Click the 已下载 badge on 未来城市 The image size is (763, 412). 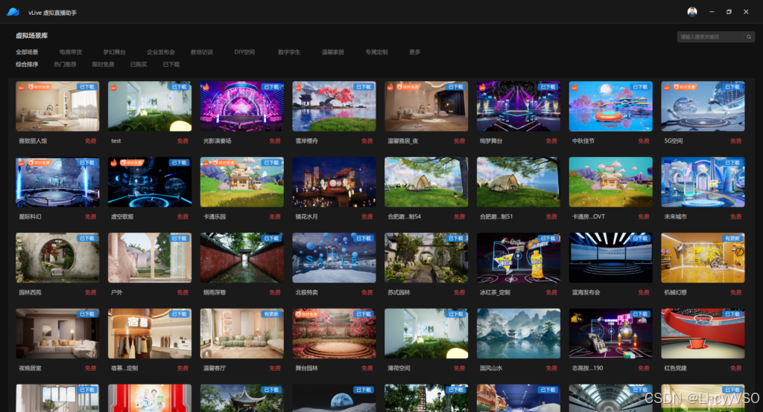732,163
